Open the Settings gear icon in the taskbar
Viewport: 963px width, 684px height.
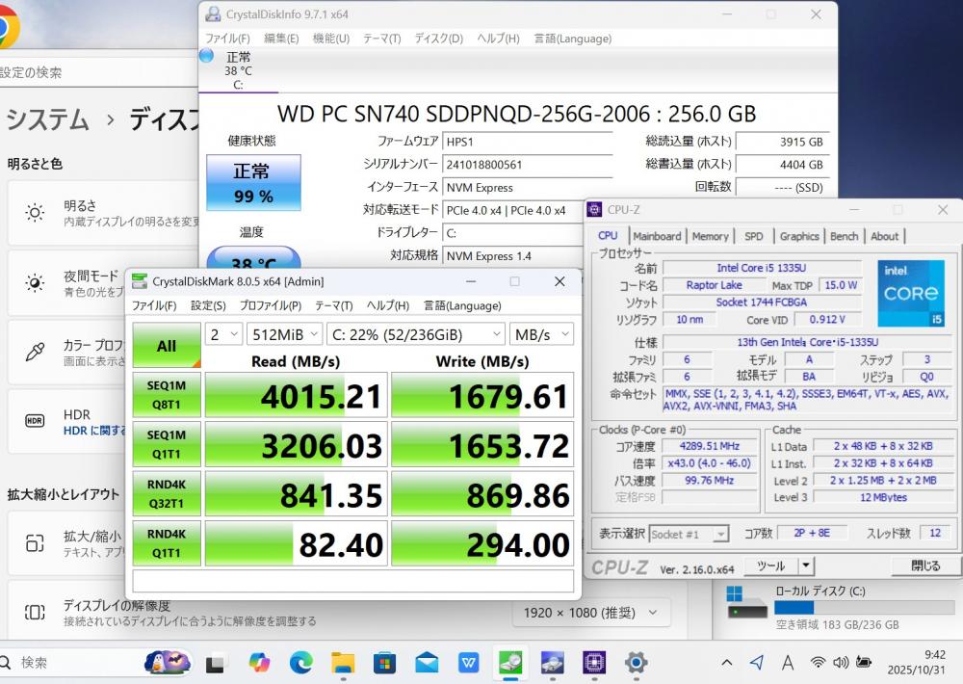click(636, 663)
